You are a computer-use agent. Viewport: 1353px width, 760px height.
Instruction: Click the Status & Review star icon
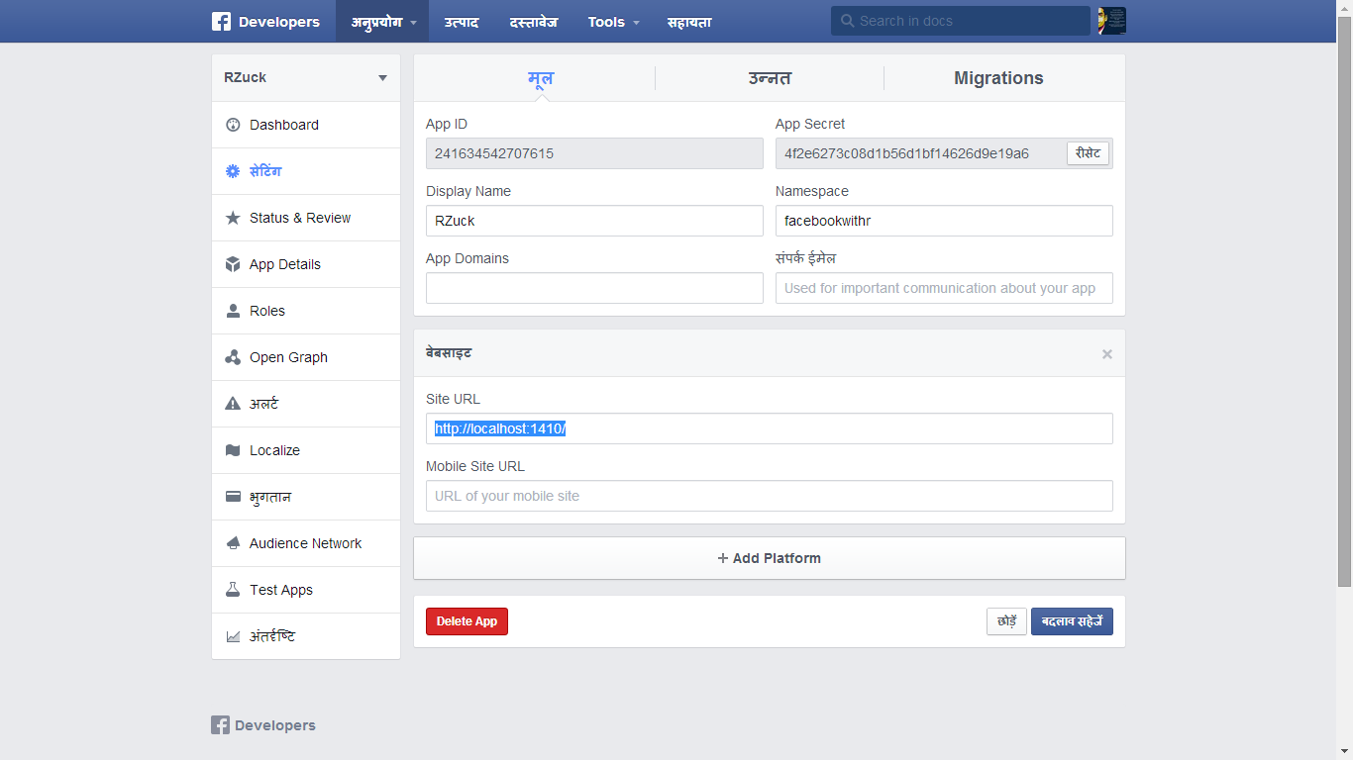tap(233, 218)
